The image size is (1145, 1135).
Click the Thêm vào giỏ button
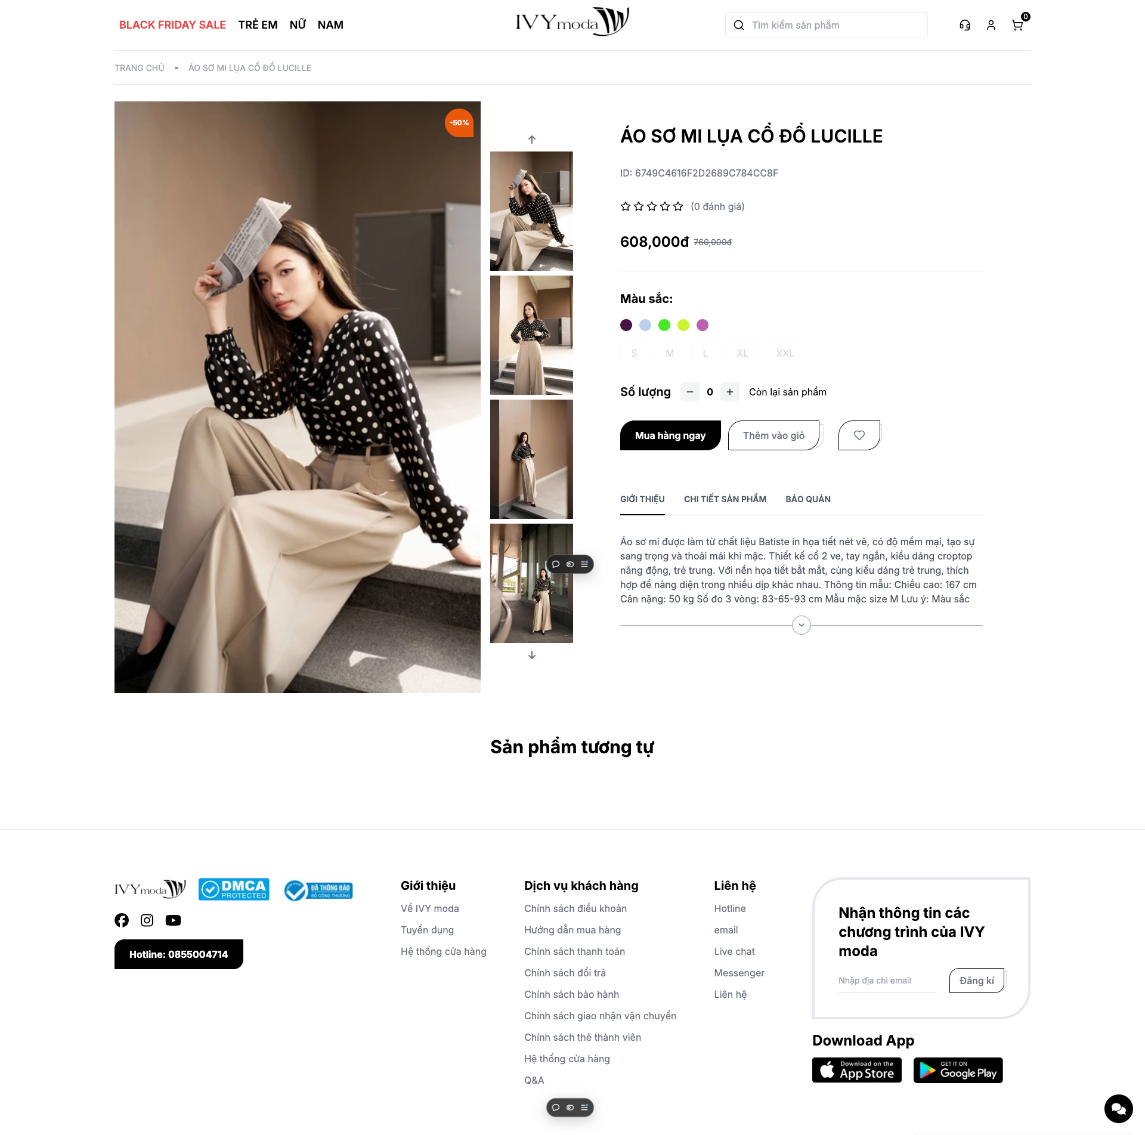click(x=774, y=435)
